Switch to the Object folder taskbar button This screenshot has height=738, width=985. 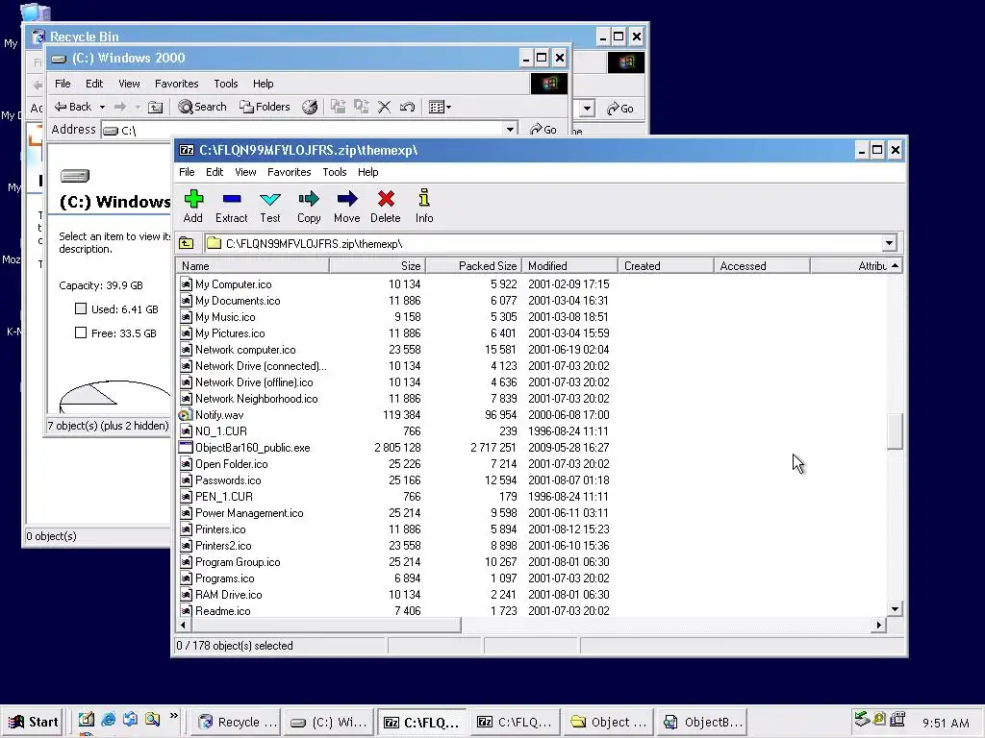point(609,722)
